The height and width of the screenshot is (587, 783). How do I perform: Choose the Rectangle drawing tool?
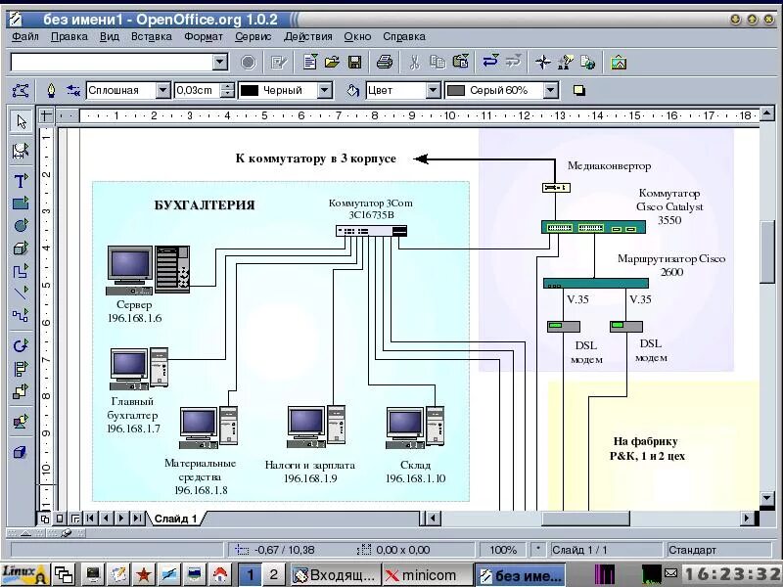pyautogui.click(x=20, y=203)
